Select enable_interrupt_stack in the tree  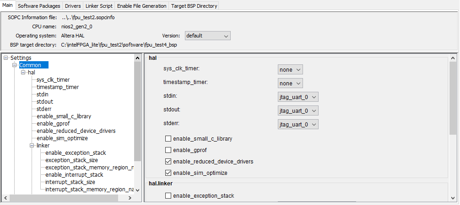[74, 174]
